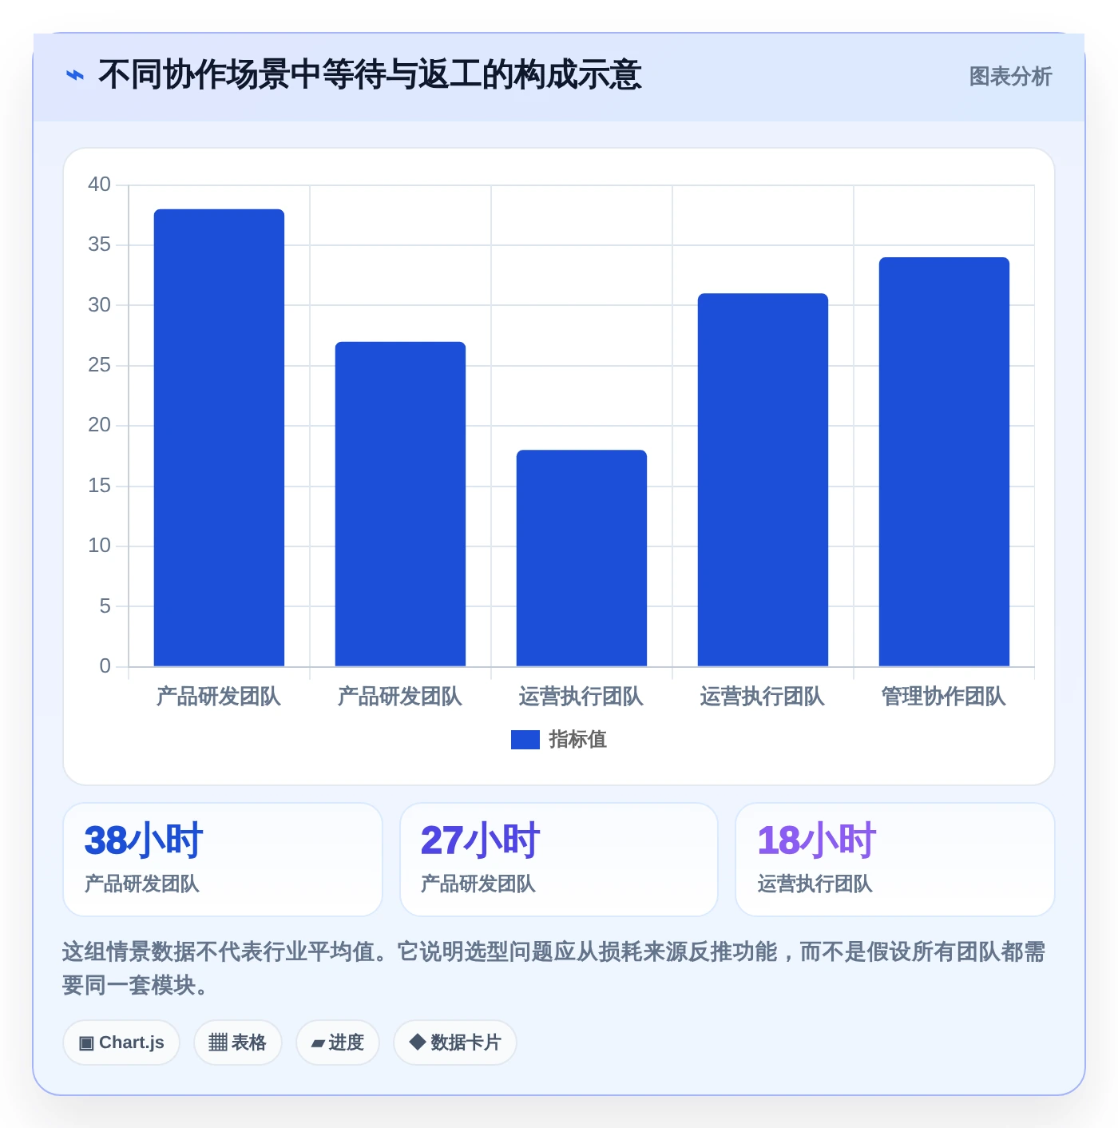The width and height of the screenshot is (1118, 1128).
Task: Toggle the 指标值 legend color box
Action: point(525,740)
